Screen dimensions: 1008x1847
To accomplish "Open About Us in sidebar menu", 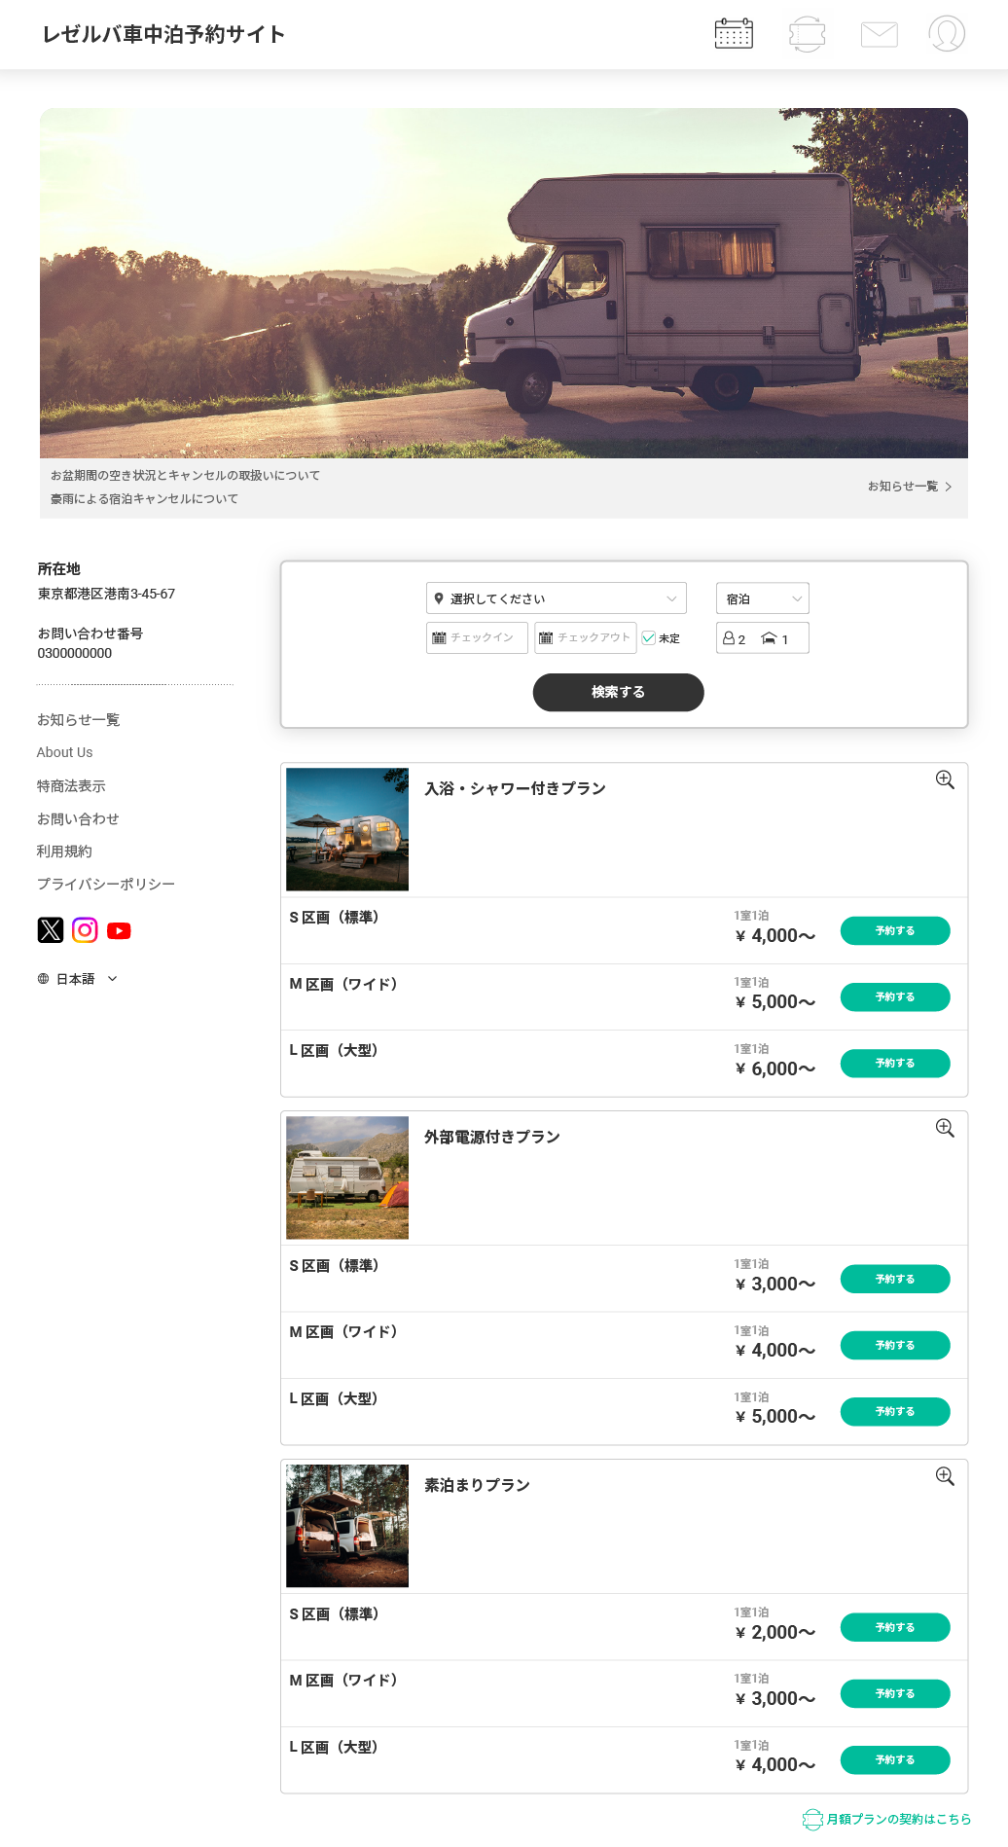I will tap(65, 752).
